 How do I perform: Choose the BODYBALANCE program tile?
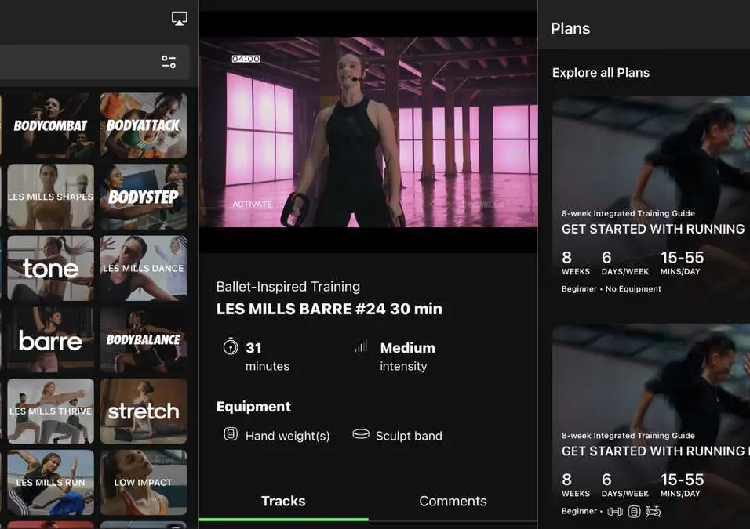tap(143, 340)
